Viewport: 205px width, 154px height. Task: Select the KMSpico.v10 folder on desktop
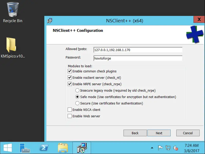(x=13, y=48)
